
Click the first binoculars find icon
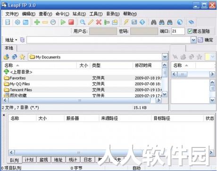tap(154, 22)
